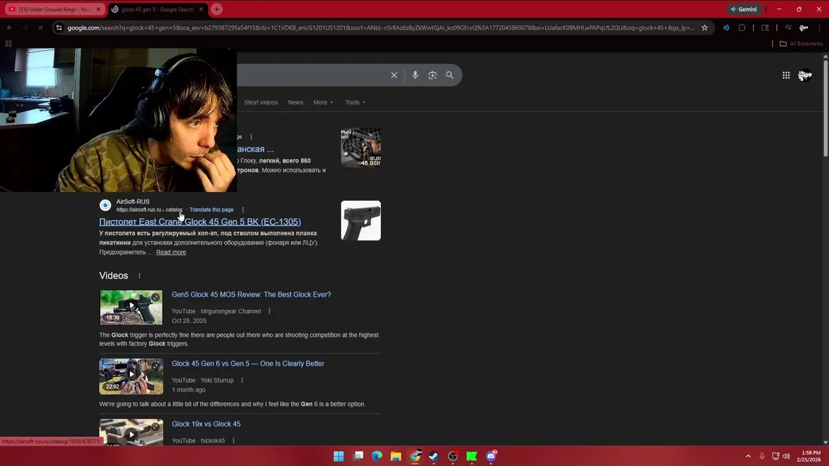Open Glock 19x vs Glock 45 link
The width and height of the screenshot is (829, 466).
[x=206, y=424]
